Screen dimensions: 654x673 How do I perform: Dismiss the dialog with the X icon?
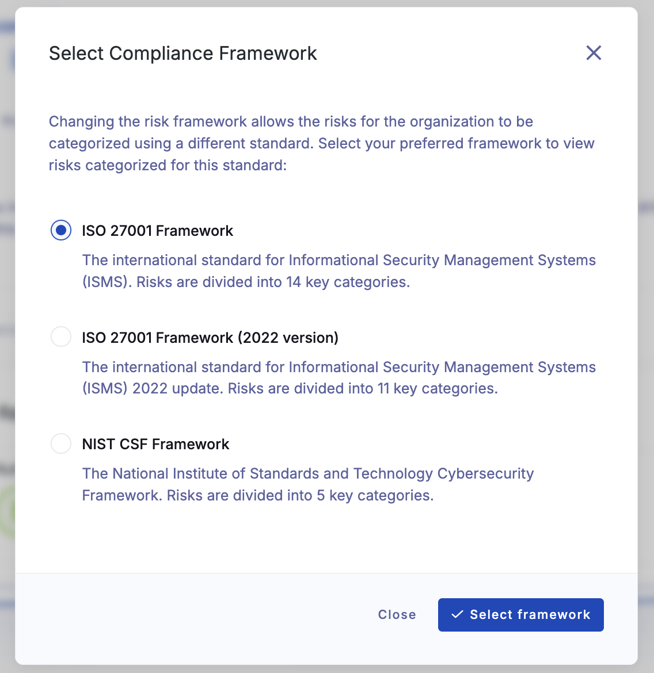point(594,53)
